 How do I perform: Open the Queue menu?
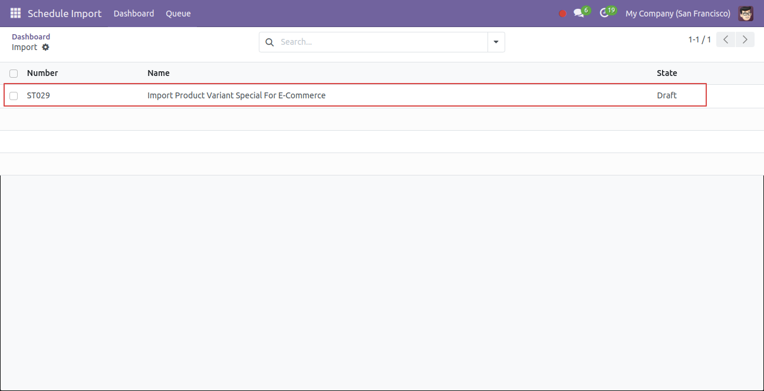coord(178,13)
